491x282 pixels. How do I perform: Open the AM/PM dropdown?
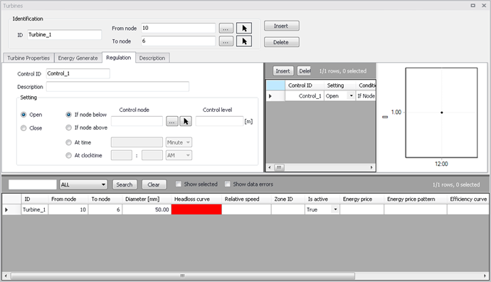179,155
